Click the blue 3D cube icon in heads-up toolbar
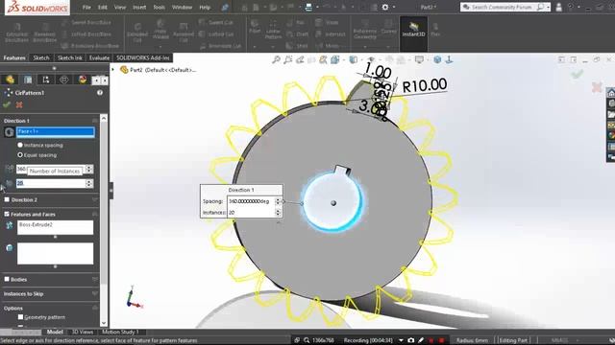This screenshot has height=345, width=615. click(437, 59)
